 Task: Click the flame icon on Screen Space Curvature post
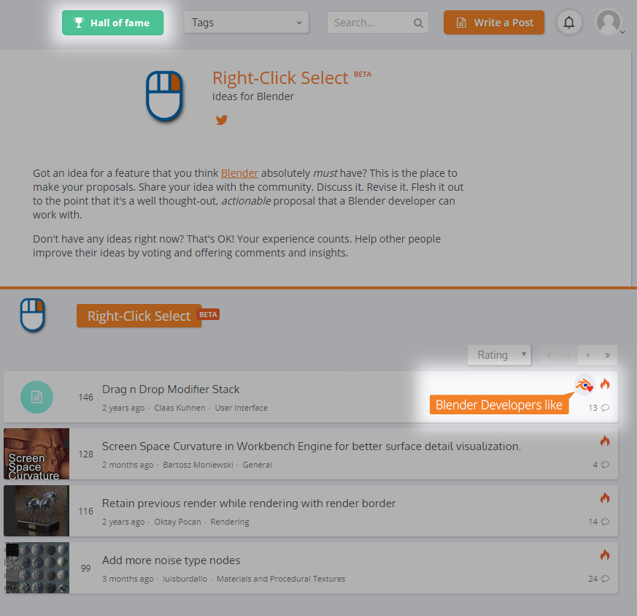click(x=605, y=441)
